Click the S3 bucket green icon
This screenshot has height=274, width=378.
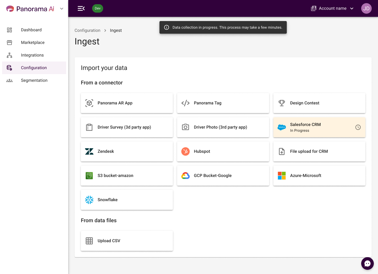click(89, 176)
